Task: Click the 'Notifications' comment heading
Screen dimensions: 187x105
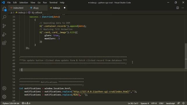Action: coord(49,82)
